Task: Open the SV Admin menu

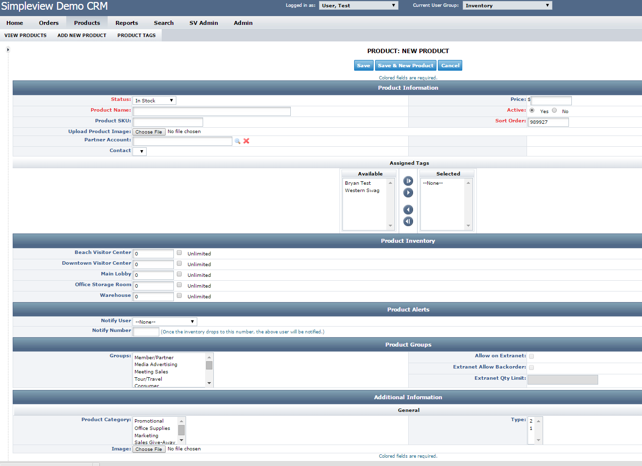Action: [204, 23]
